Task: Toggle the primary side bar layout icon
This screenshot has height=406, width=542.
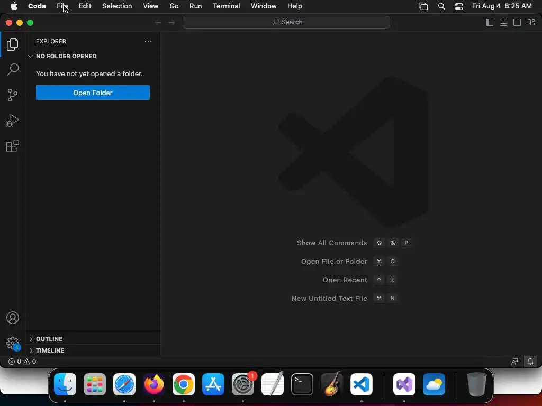Action: (490, 22)
